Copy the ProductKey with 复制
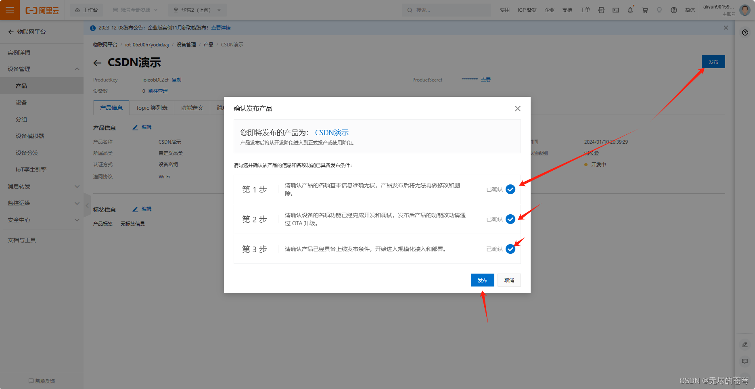 coord(176,80)
